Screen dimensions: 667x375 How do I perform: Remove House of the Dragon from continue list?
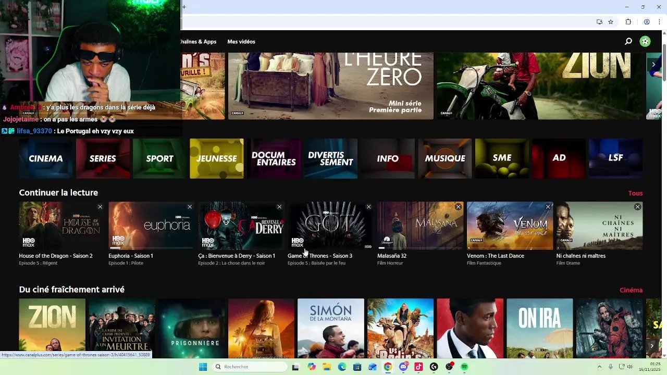[100, 207]
